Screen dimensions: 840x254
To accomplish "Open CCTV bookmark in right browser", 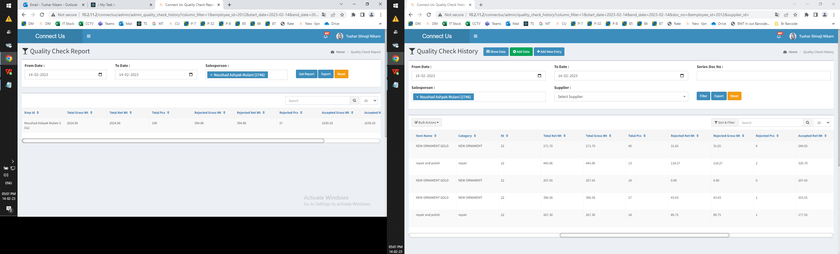I will 473,24.
